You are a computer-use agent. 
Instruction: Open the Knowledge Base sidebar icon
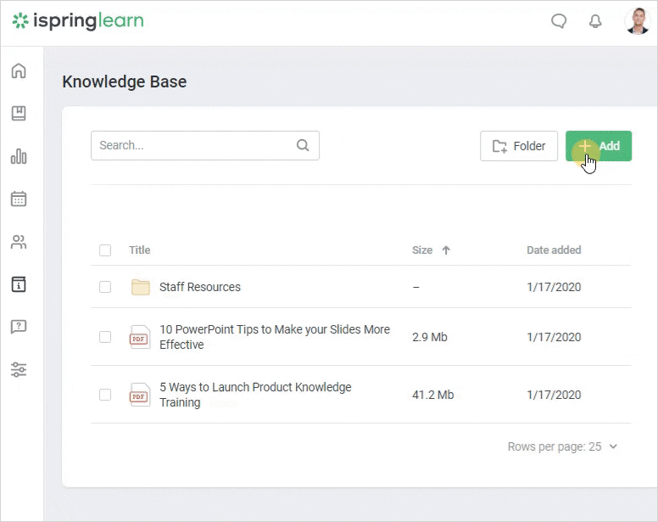(19, 284)
